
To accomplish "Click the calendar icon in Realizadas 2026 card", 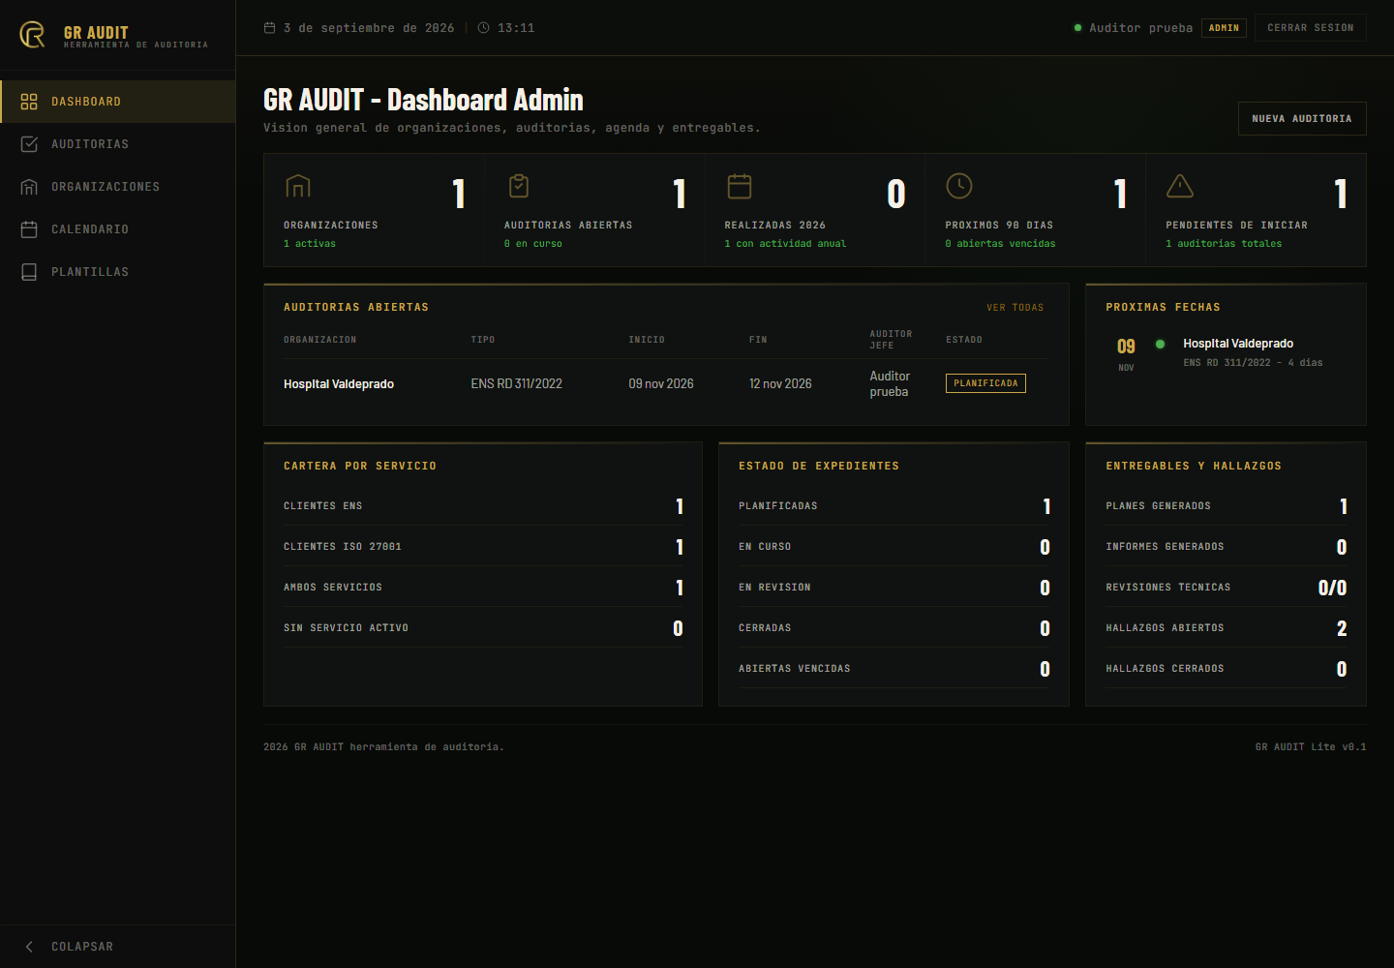I will 740,186.
